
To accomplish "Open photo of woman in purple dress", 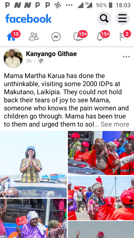I will [x=33, y=218].
